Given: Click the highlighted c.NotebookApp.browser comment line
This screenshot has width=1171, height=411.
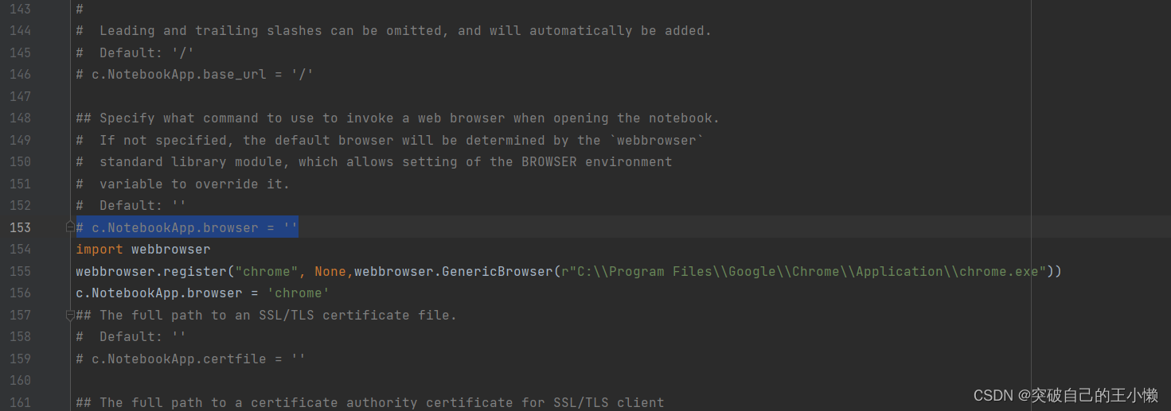Looking at the screenshot, I should (x=187, y=227).
